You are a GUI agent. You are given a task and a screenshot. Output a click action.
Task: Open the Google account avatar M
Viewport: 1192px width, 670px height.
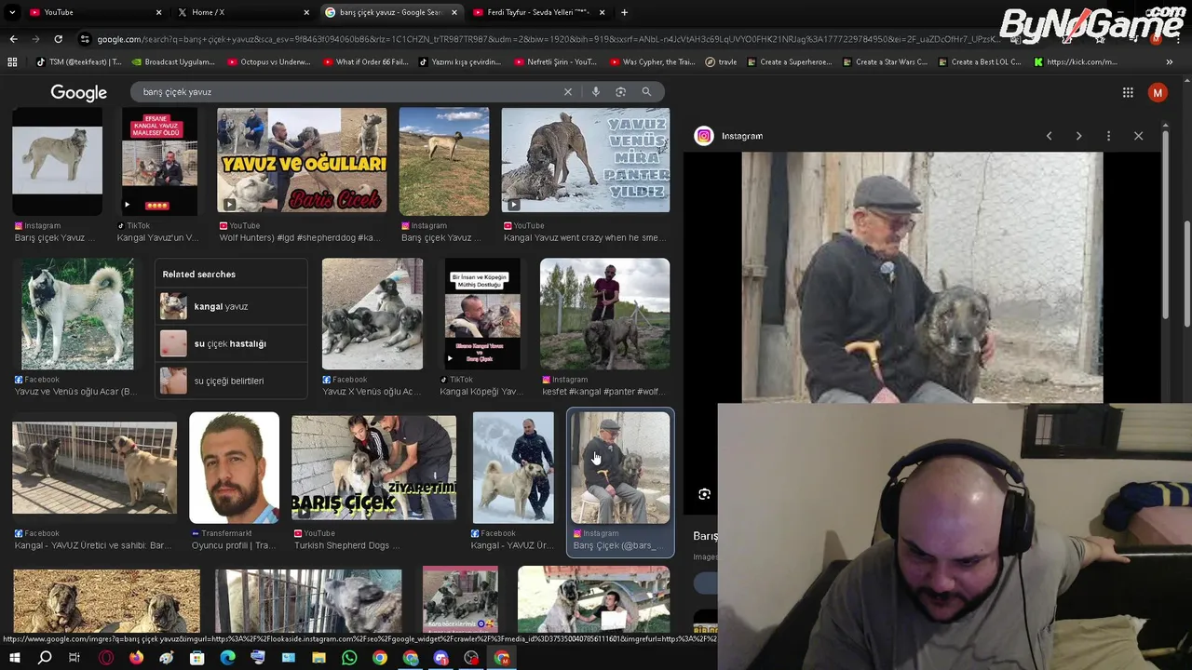[1158, 92]
